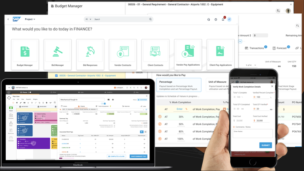Open the Materials tab on laptop panel
Screen dimensions: 304x171
(126, 106)
